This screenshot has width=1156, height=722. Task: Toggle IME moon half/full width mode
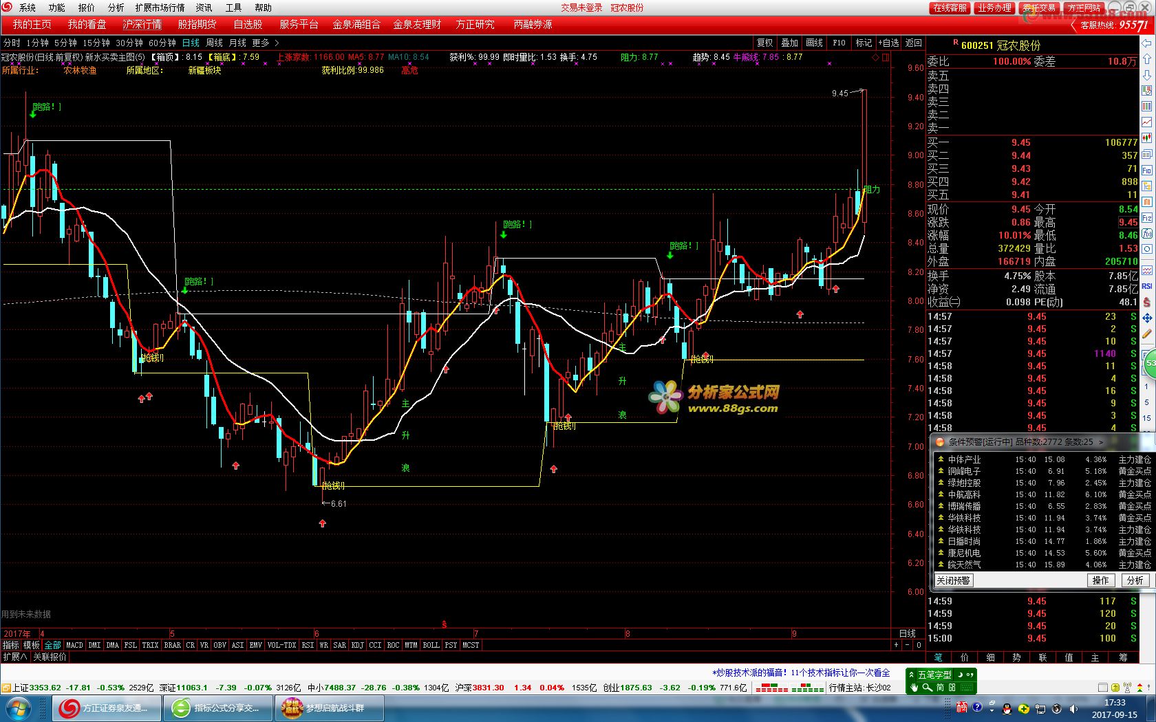click(960, 675)
